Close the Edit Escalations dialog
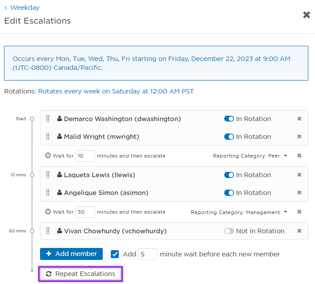The width and height of the screenshot is (315, 284). [x=307, y=15]
